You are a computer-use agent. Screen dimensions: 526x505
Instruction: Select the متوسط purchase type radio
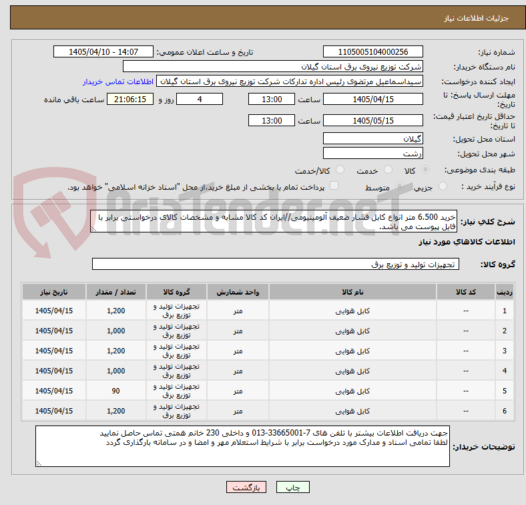pos(399,186)
